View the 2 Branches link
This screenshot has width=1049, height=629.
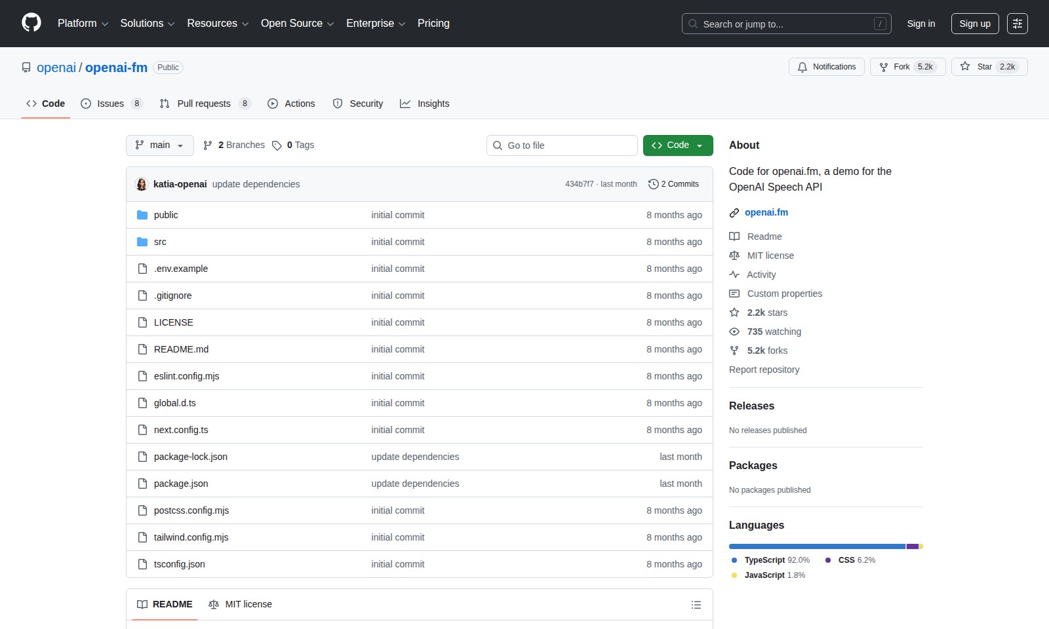click(234, 145)
